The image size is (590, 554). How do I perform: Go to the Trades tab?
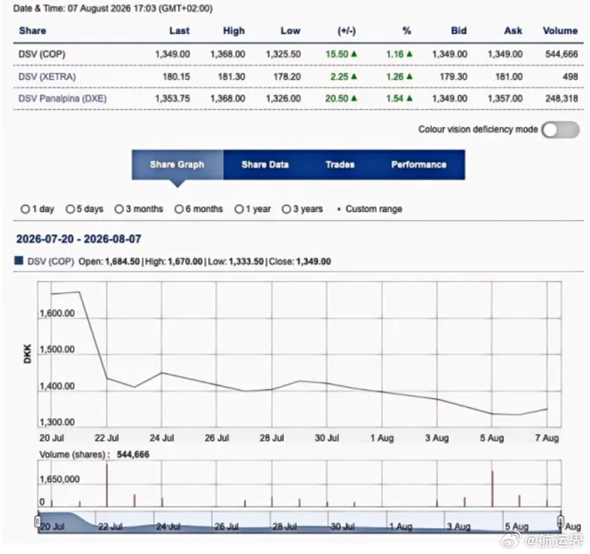click(x=340, y=165)
